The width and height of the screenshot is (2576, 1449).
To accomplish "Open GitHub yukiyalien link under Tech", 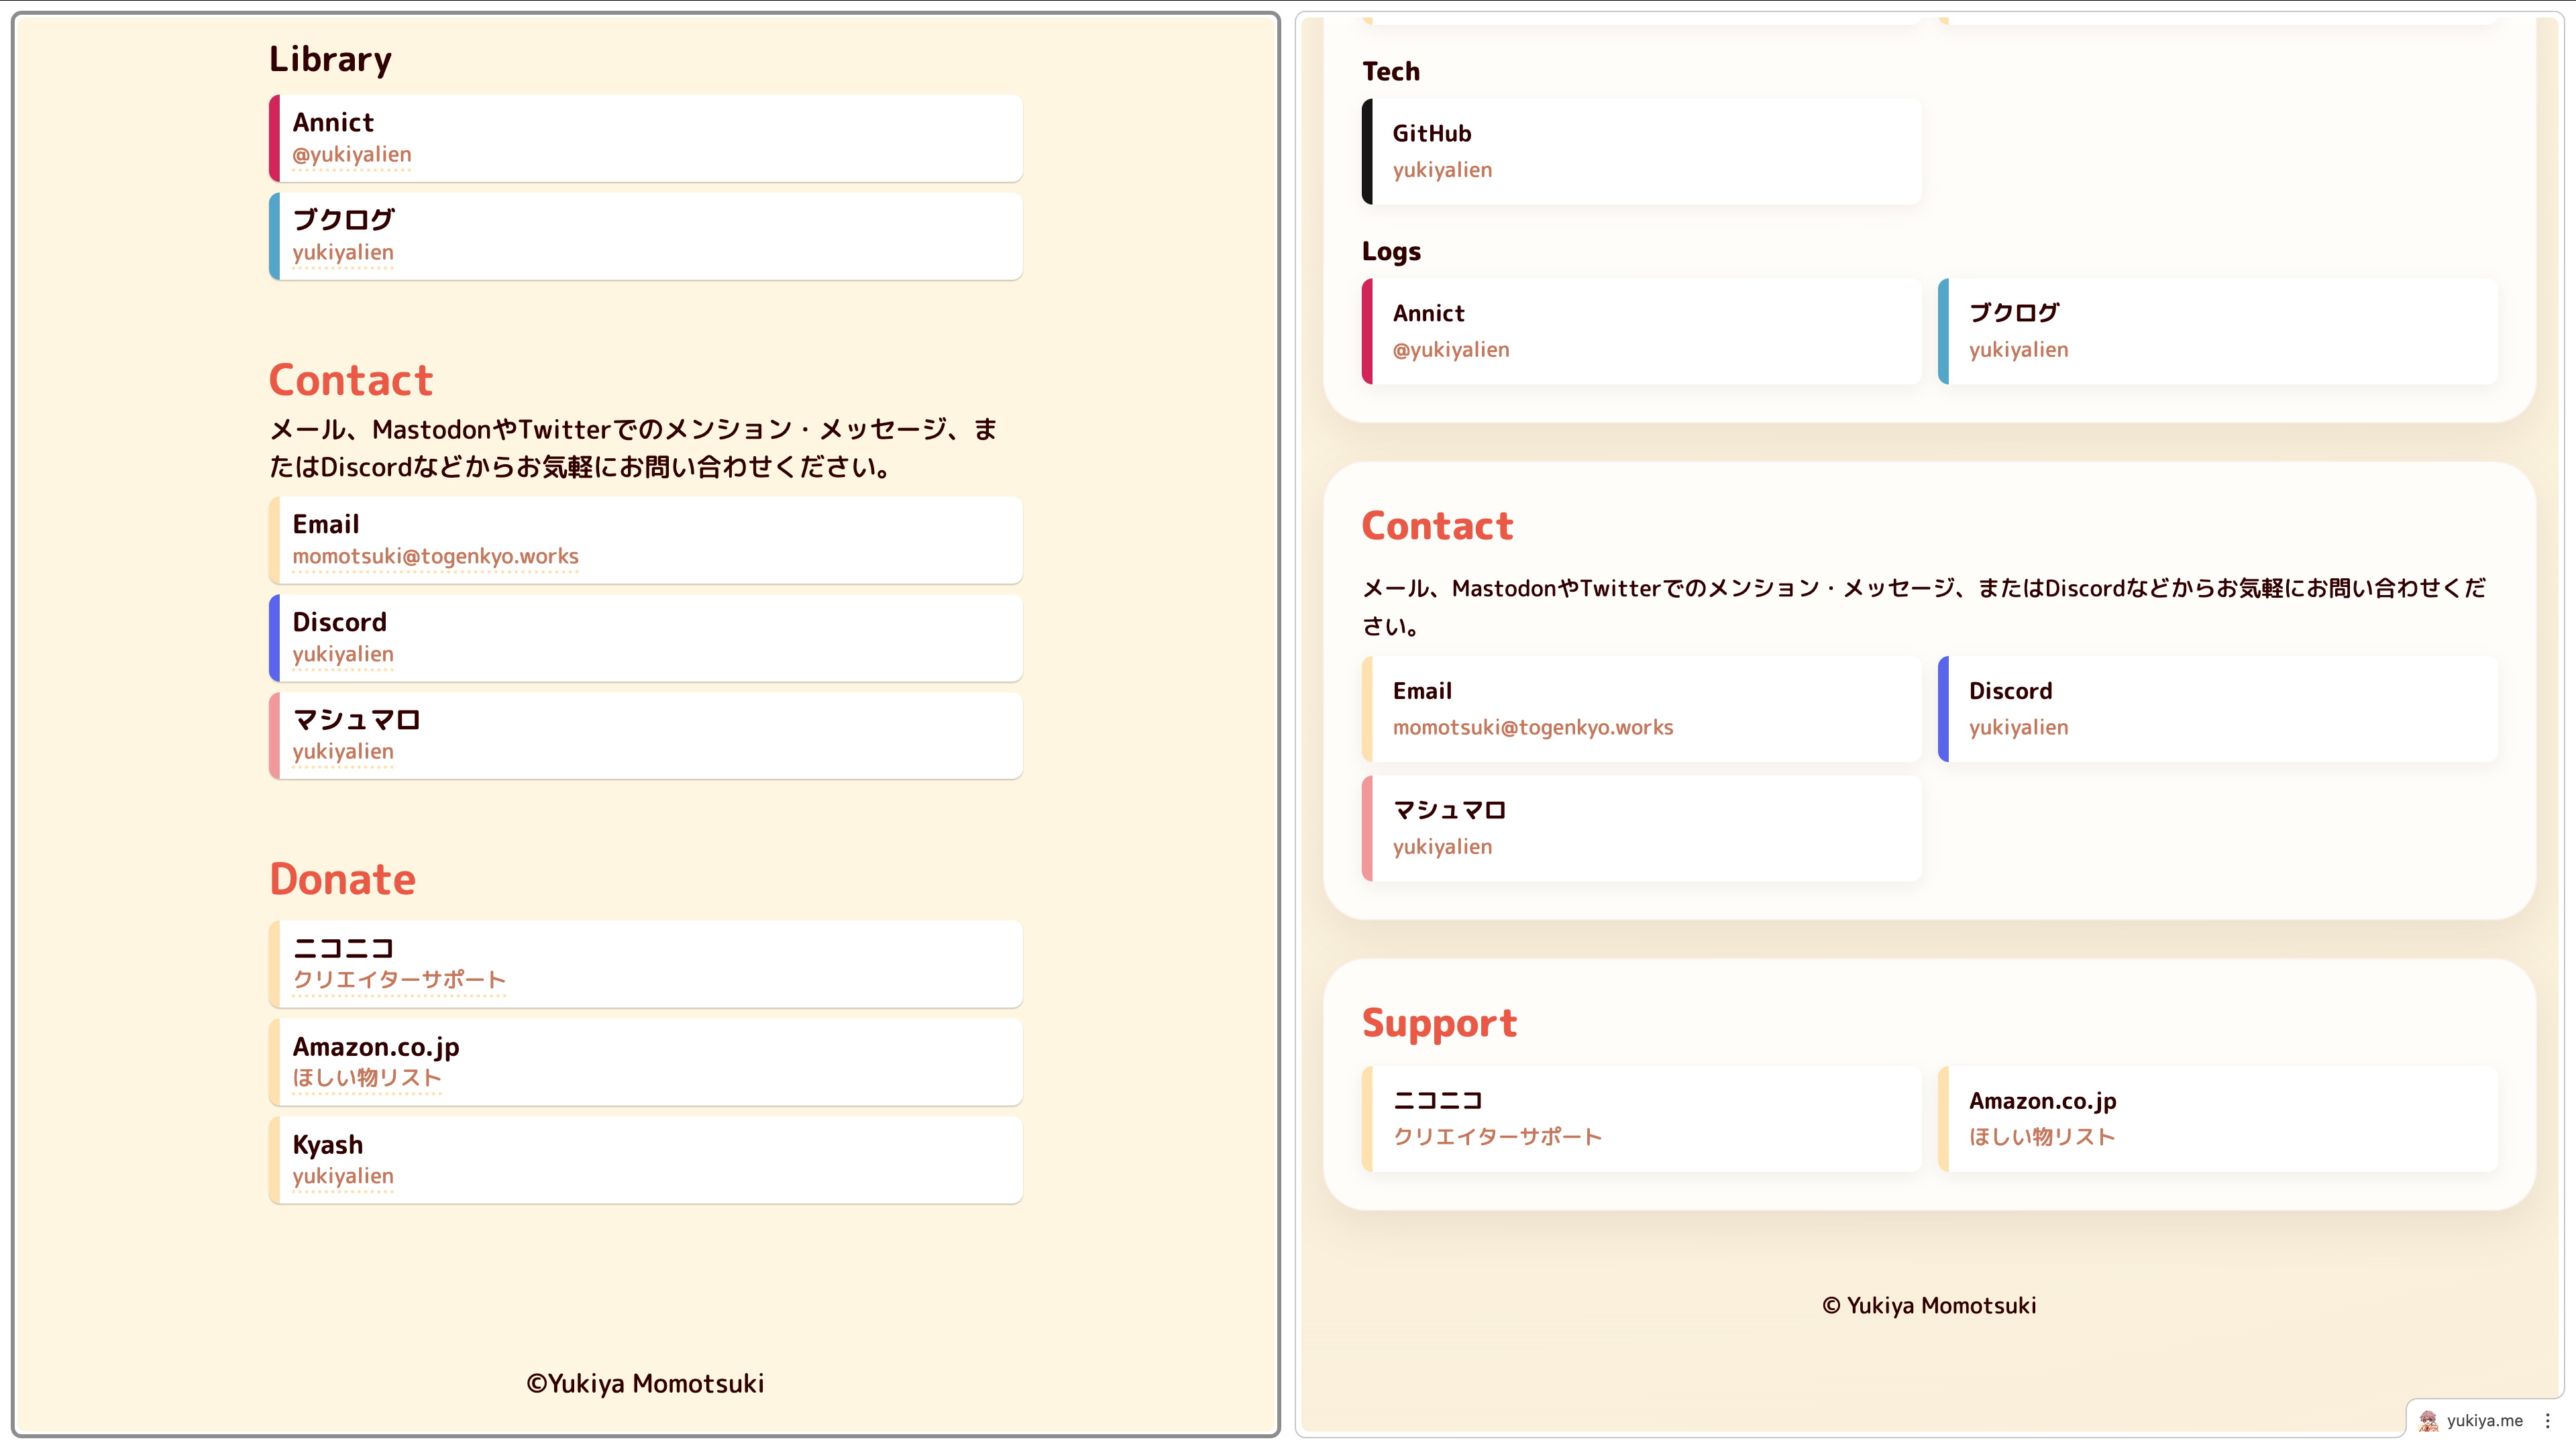I will [x=1441, y=170].
